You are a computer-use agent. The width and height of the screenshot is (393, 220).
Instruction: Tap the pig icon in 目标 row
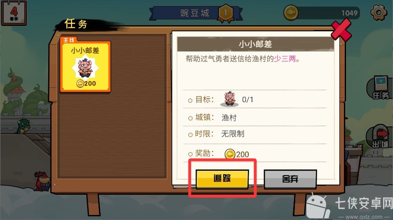[229, 99]
